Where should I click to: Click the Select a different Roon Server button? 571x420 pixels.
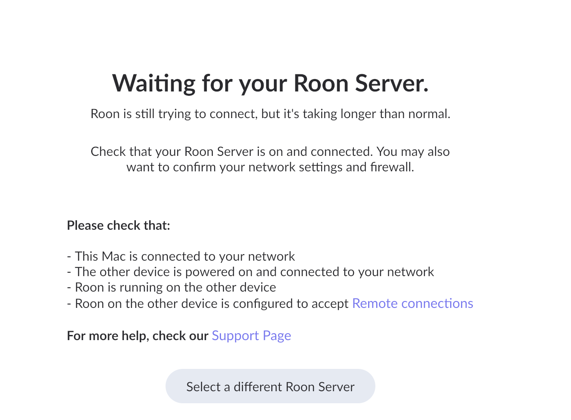click(270, 387)
